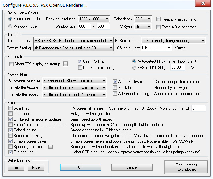213x179 pixels.
Task: Open Hi-Res textures dropdown
Action: [x=173, y=41]
